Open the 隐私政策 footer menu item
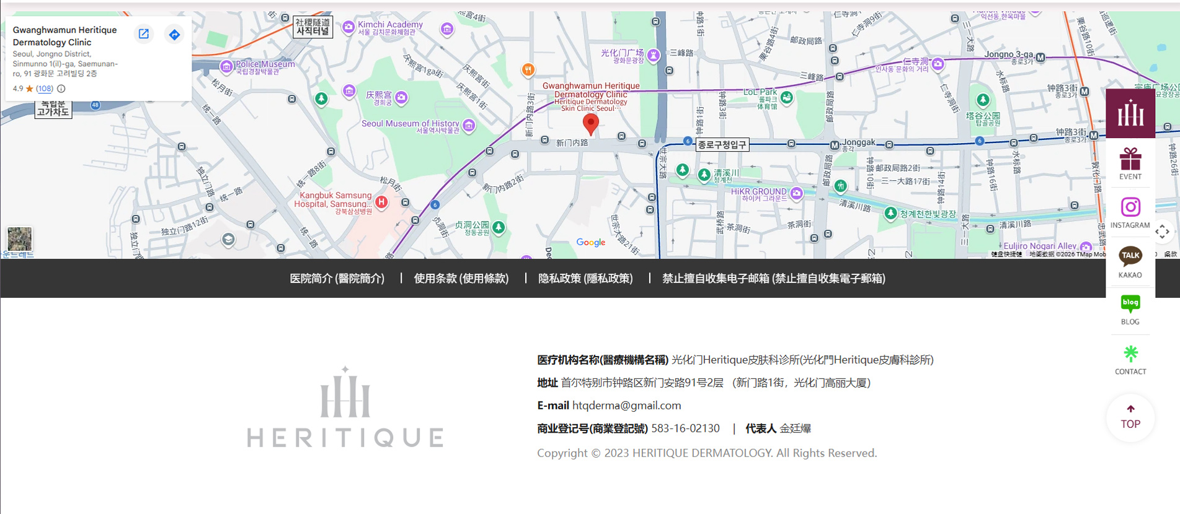Viewport: 1180px width, 514px height. tap(585, 279)
